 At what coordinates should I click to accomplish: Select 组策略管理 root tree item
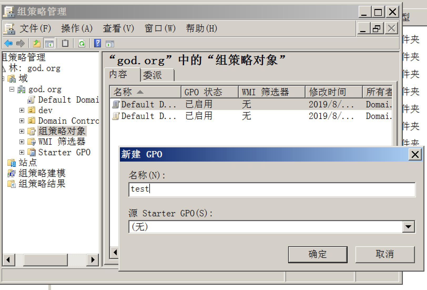click(x=24, y=57)
